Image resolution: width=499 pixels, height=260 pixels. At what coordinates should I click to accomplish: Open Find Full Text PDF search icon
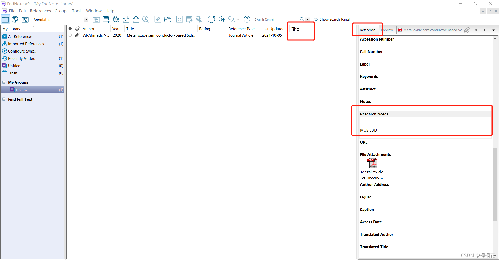coord(146,19)
